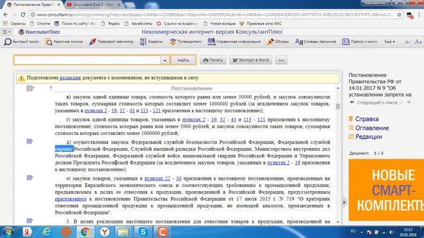424x238 pixels.
Task: Switch to Постановление Правительства browser tab
Action: coord(34,5)
